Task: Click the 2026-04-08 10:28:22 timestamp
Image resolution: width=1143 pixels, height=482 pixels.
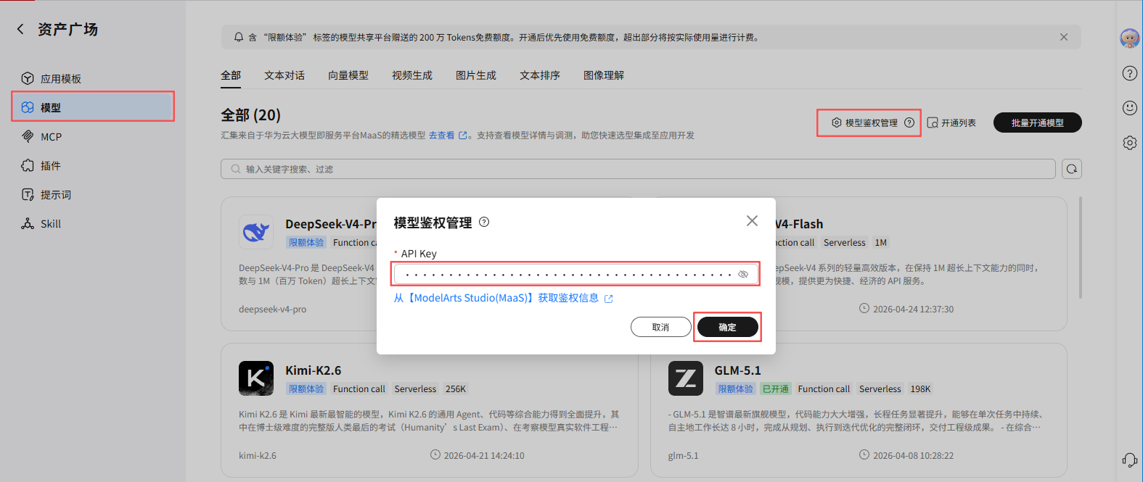Action: coord(913,455)
